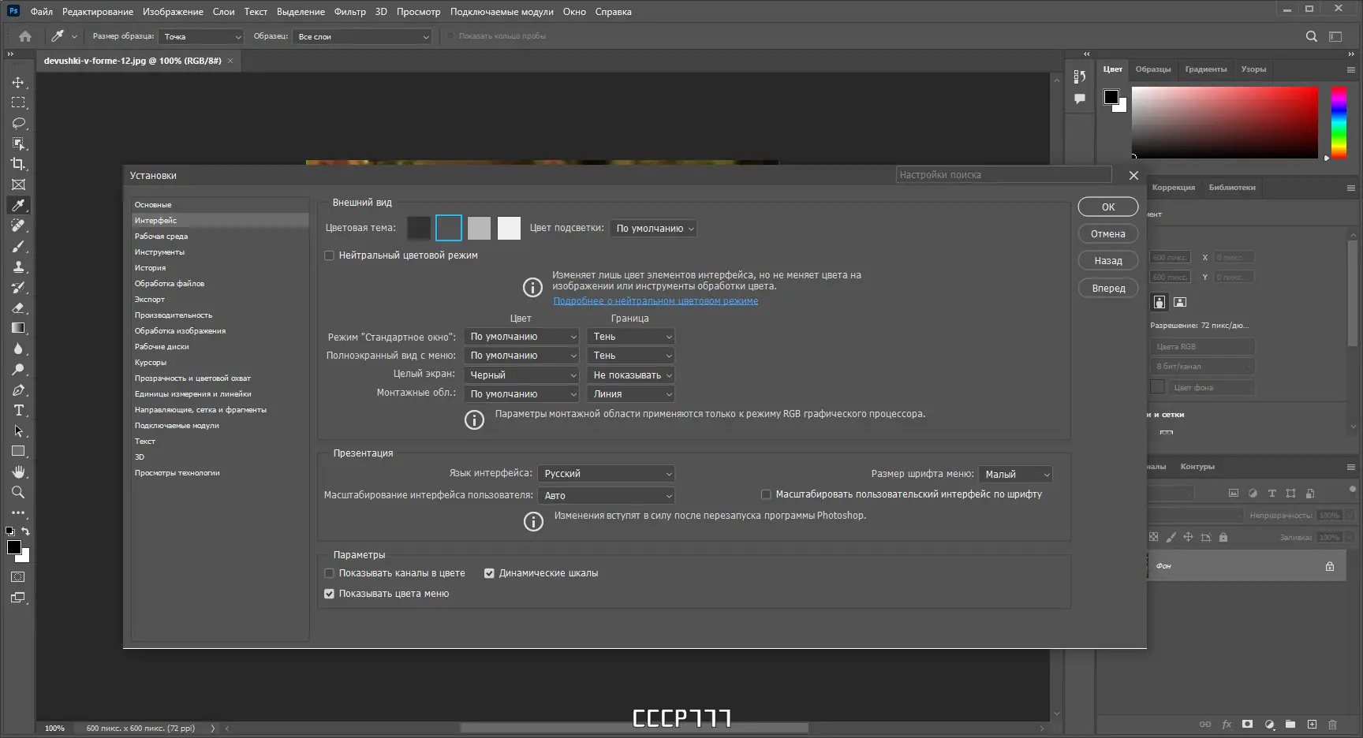Select the Move tool
This screenshot has height=738, width=1363.
pos(18,82)
